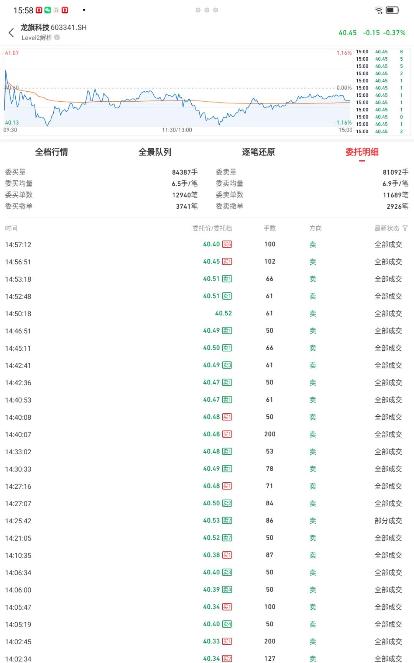
Task: Tap the 买1 tag in 14:56:51 row
Action: (227, 261)
